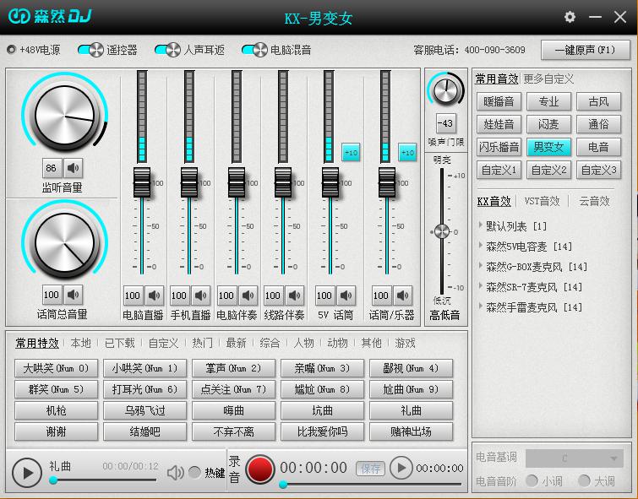
Task: Click the recording playback progress slider
Action: point(372,484)
